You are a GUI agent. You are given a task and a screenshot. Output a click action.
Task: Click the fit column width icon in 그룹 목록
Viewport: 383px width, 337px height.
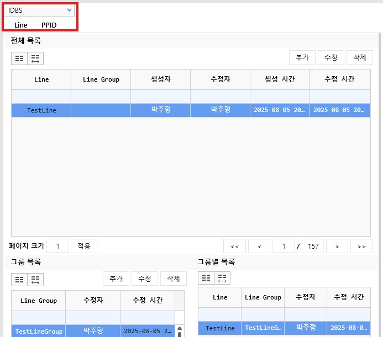pos(35,280)
